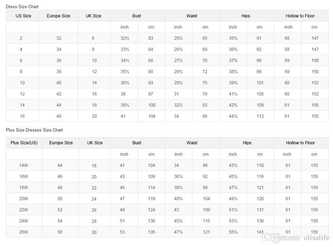Click the Bust header in the dress size chart

[137, 16]
